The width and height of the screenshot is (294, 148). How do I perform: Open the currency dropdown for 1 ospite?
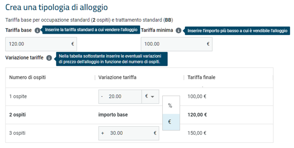[x=150, y=97]
